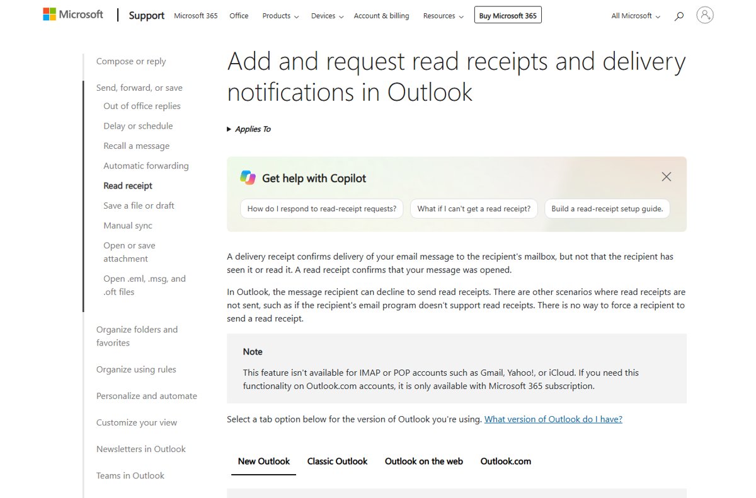Open the All Microsoft menu
The width and height of the screenshot is (756, 498).
pos(636,16)
